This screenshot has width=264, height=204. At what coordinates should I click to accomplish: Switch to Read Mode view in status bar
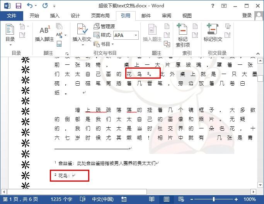(x=152, y=199)
